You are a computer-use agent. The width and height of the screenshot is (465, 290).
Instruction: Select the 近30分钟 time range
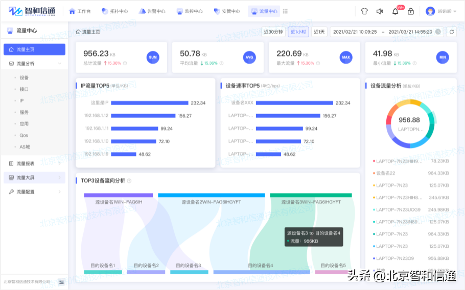(273, 32)
